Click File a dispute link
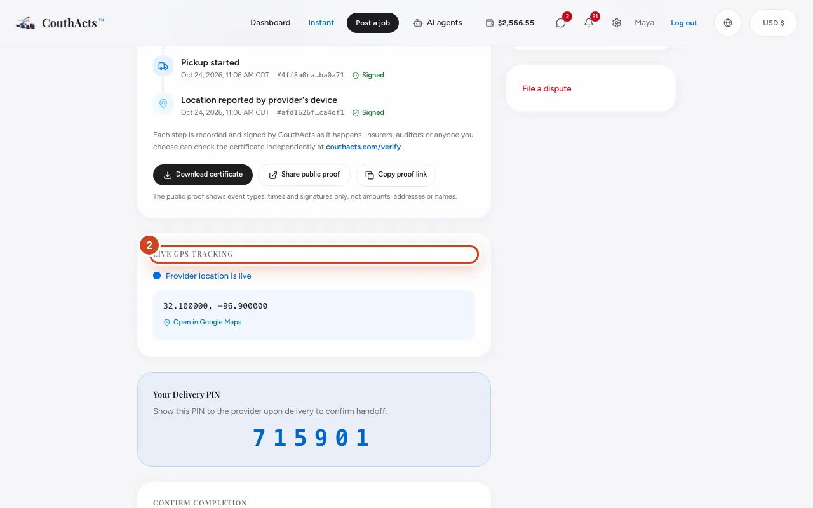Image resolution: width=813 pixels, height=508 pixels. pos(547,89)
